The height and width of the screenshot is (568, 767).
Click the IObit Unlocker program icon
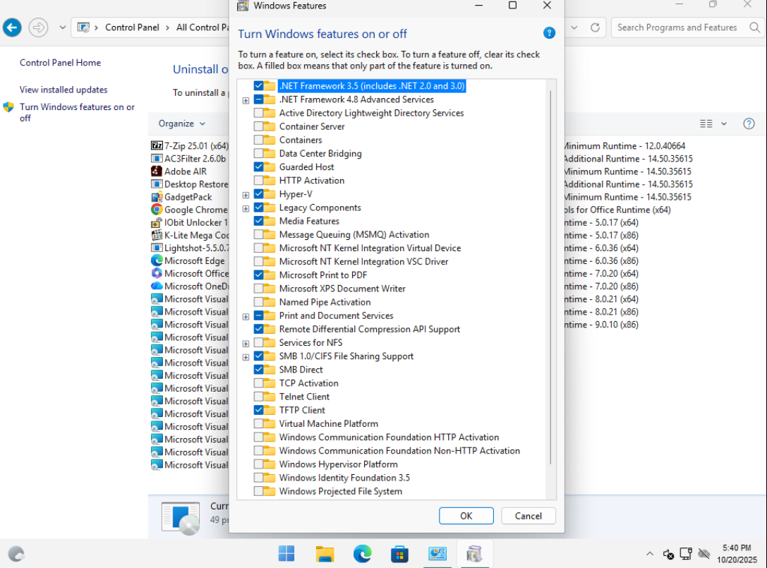157,222
